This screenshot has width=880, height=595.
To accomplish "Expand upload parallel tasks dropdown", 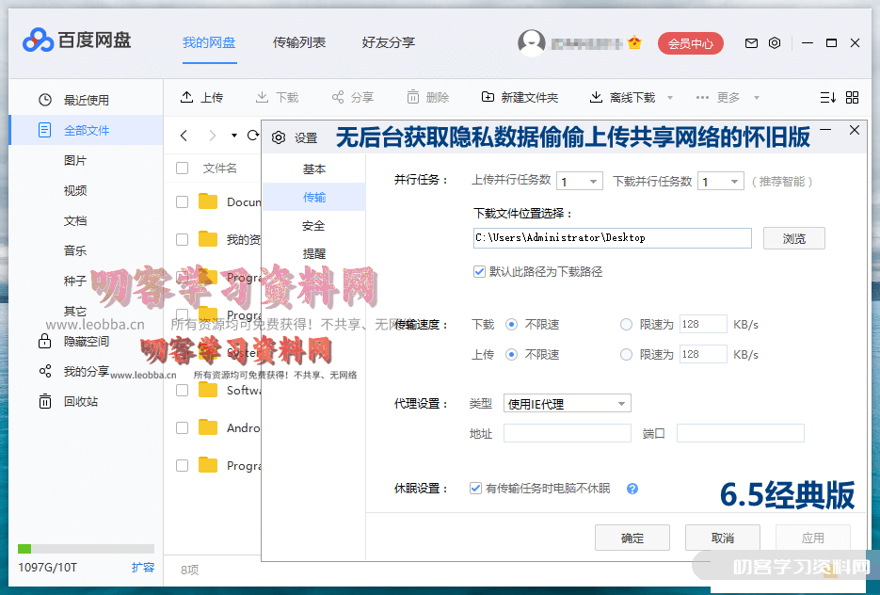I will [x=580, y=182].
